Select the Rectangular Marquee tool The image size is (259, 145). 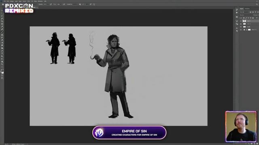(x=2, y=13)
